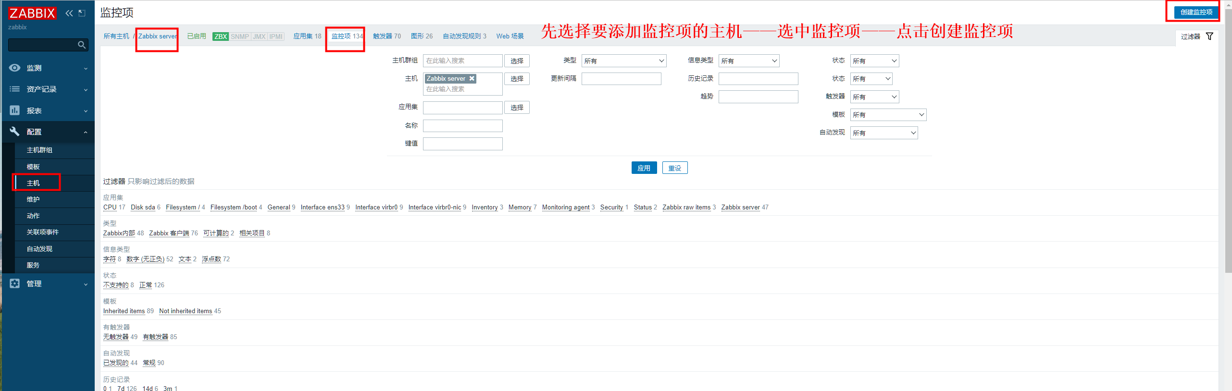Open the 自动发现 filter dropdown
1232x391 pixels.
884,133
